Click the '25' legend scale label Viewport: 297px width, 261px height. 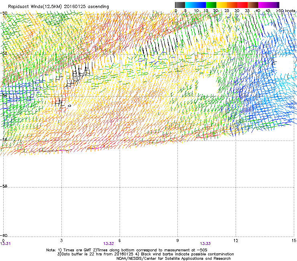click(x=227, y=11)
